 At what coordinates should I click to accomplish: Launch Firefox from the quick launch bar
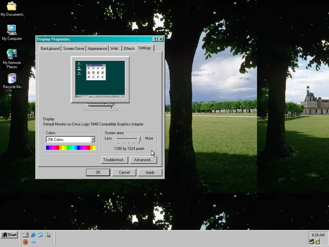pos(26,242)
